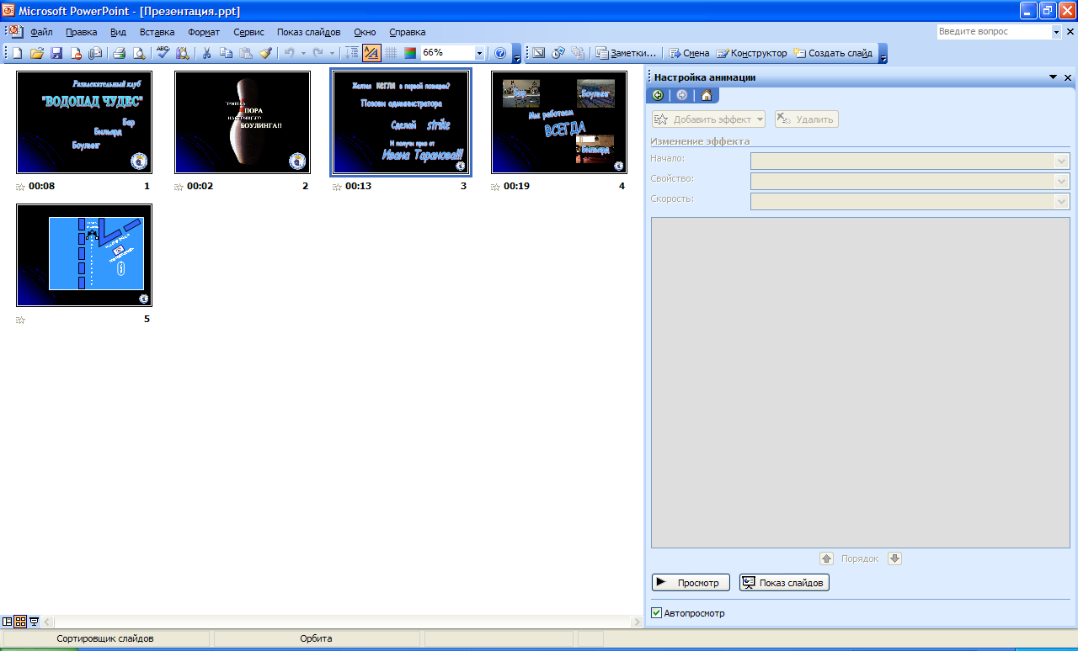Open a file using the folder icon
Image resolution: width=1078 pixels, height=651 pixels.
(36, 53)
